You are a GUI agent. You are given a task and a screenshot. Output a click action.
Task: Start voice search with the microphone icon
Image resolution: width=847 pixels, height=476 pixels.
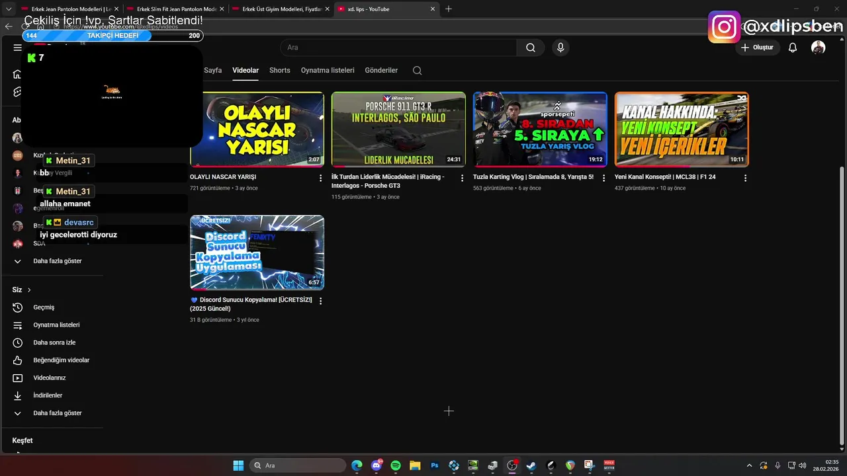tap(560, 48)
